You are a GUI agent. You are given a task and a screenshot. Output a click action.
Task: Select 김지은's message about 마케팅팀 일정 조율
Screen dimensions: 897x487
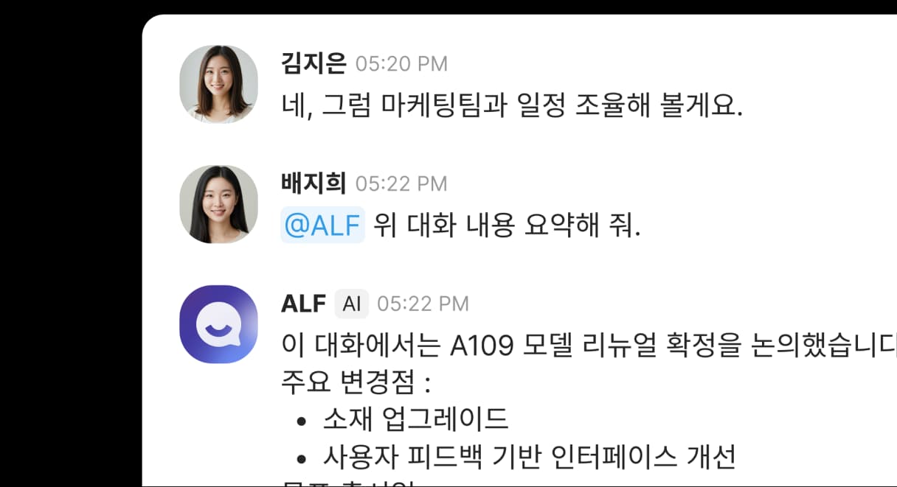512,107
